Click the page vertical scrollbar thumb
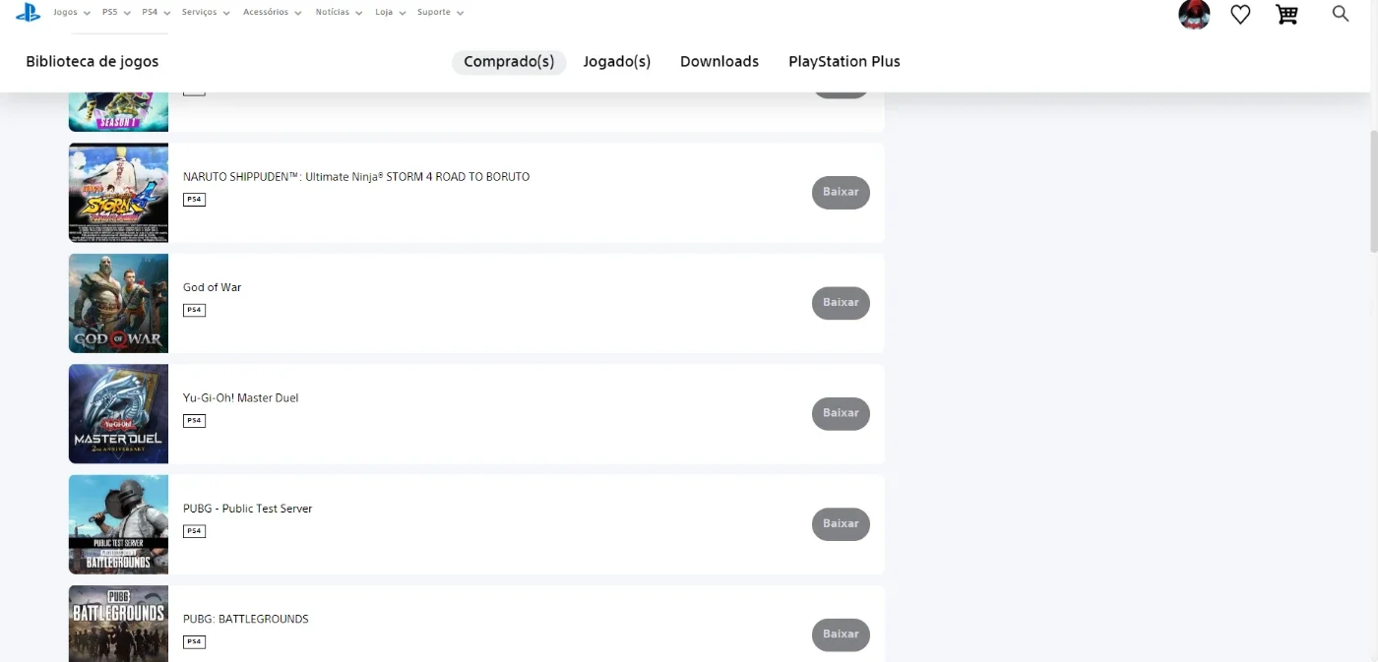This screenshot has width=1378, height=662. tap(1374, 190)
